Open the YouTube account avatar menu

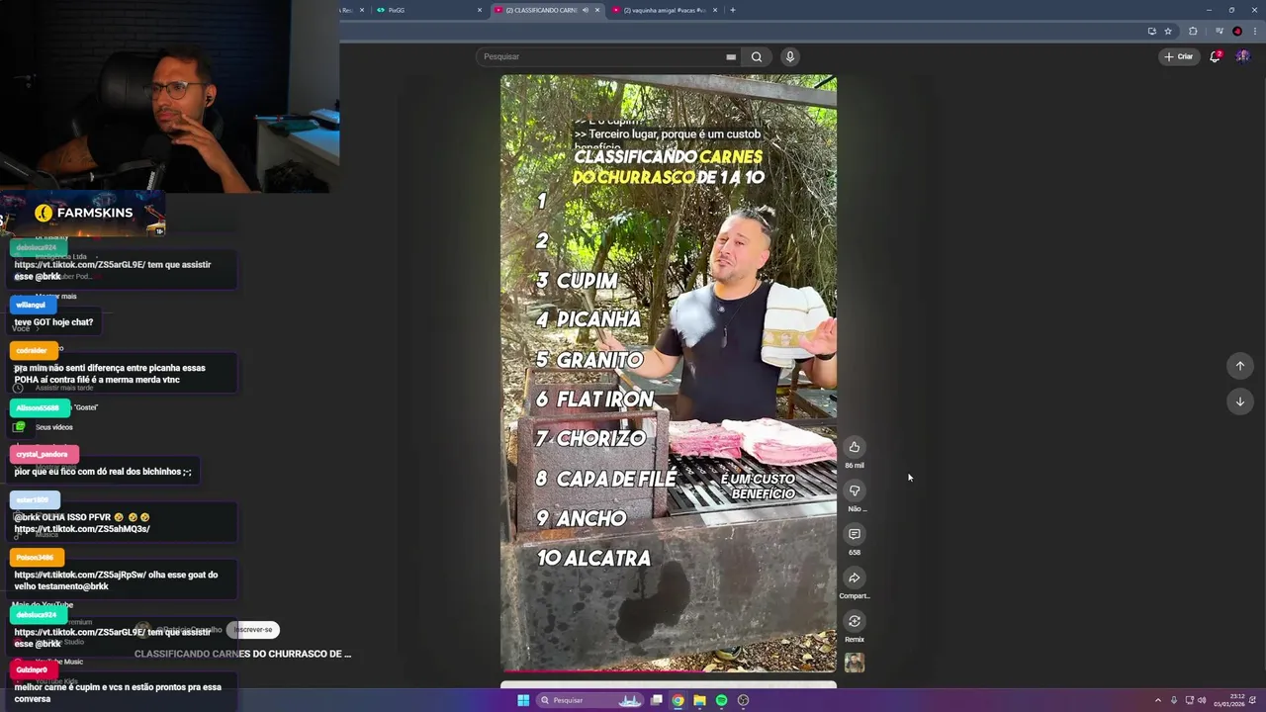(x=1243, y=56)
